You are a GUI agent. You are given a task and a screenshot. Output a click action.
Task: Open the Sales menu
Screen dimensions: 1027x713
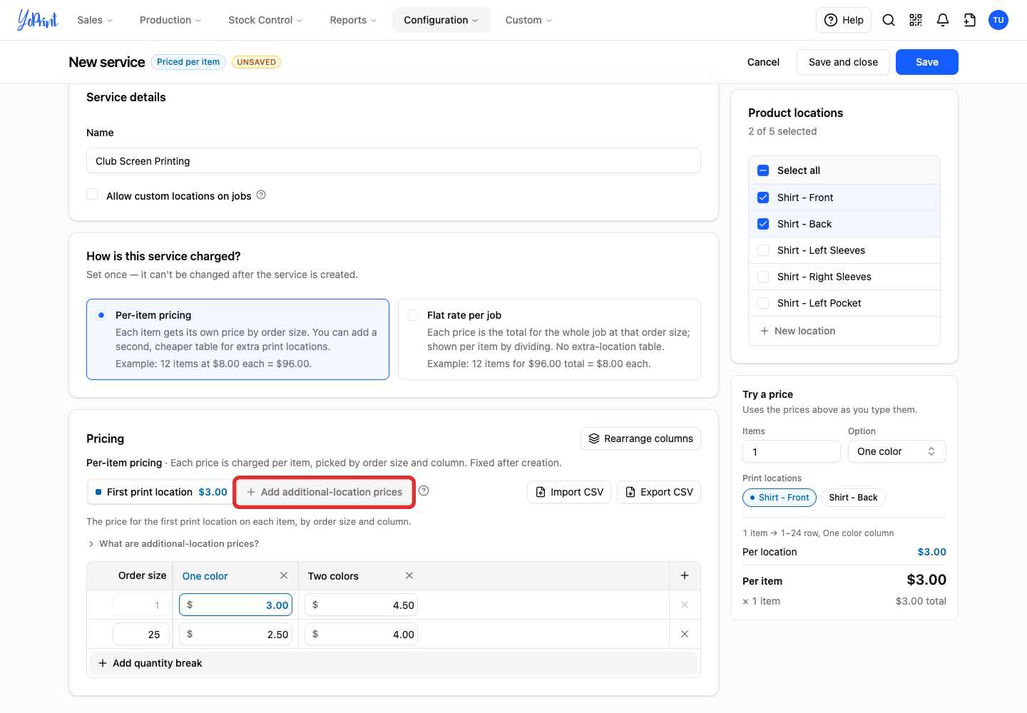96,20
